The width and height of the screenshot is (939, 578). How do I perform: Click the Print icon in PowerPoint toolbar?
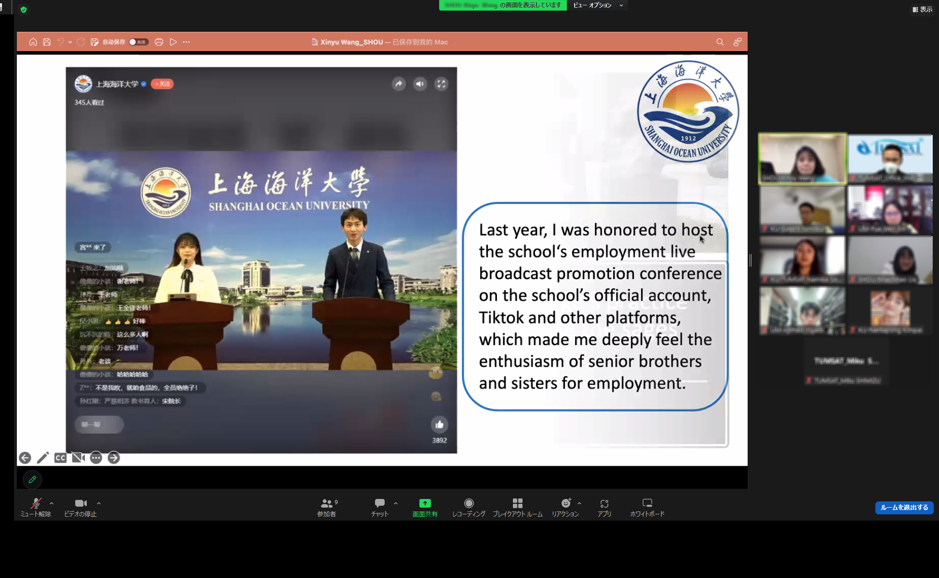[159, 42]
